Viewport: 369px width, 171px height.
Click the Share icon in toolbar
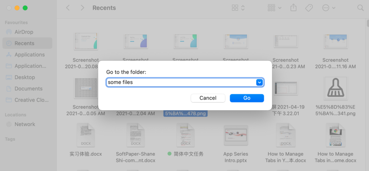pos(293,8)
